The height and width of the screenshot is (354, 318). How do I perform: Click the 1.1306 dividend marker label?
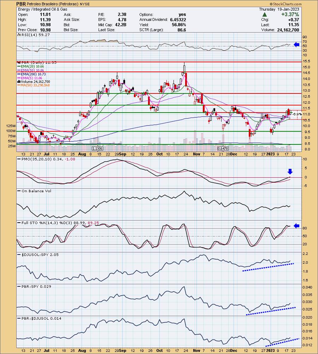98,149
